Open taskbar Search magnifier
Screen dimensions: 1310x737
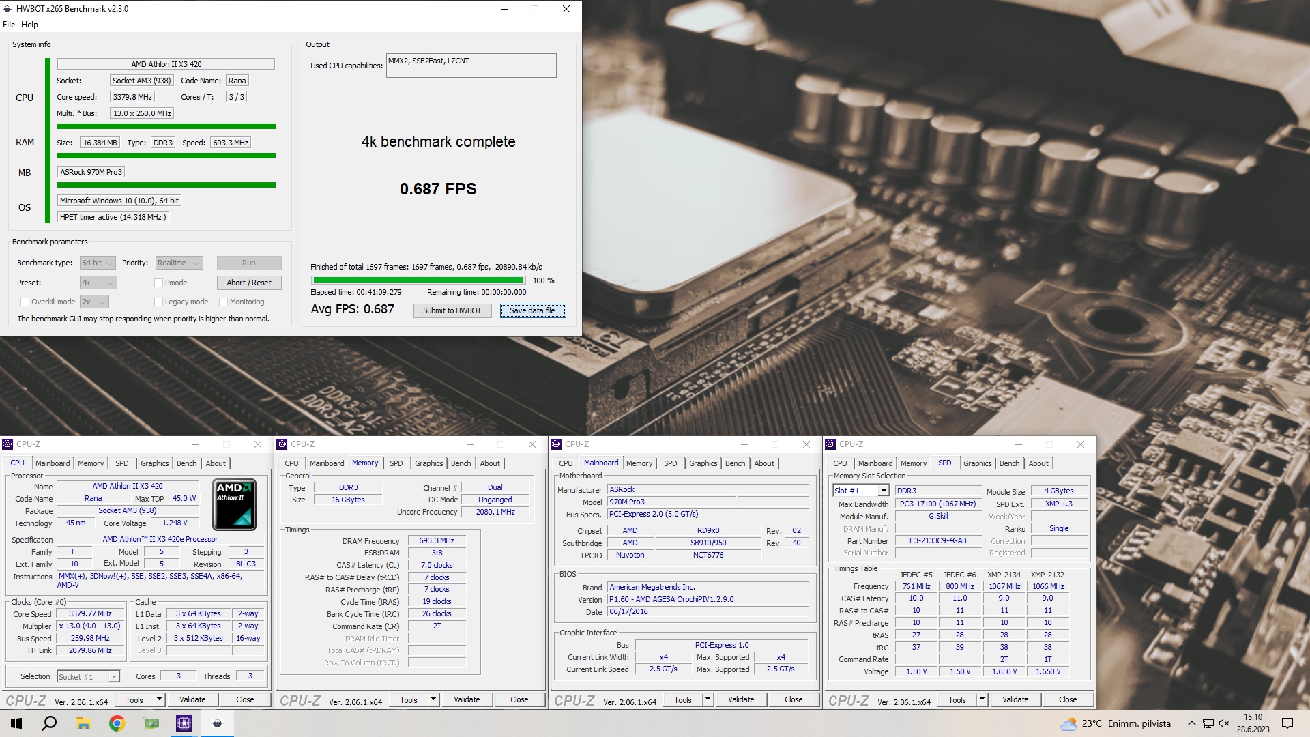pos(49,723)
